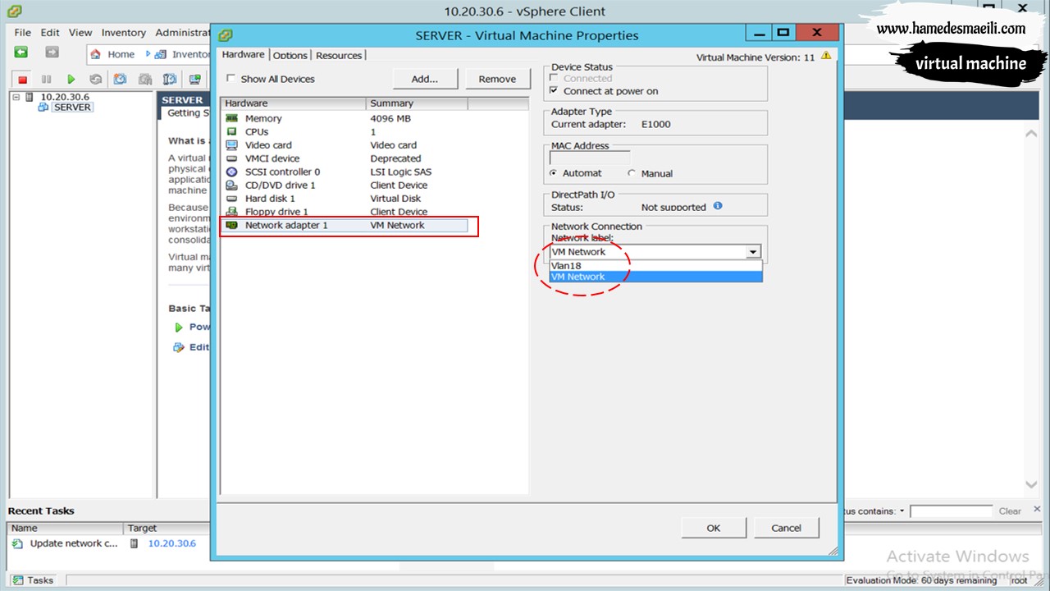Click the 10.20.30.6 target link in Recent Tasks
Screen dimensions: 1050x591
point(172,543)
